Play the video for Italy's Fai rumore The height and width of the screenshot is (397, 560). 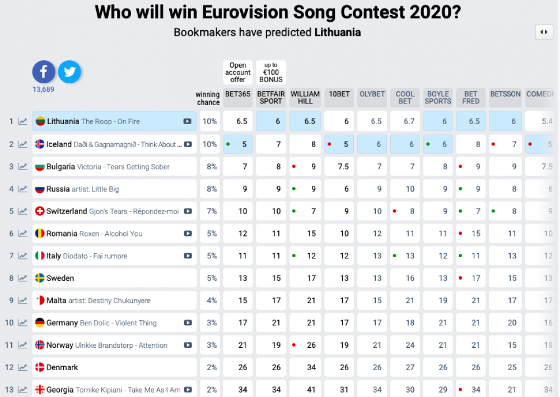coord(188,256)
